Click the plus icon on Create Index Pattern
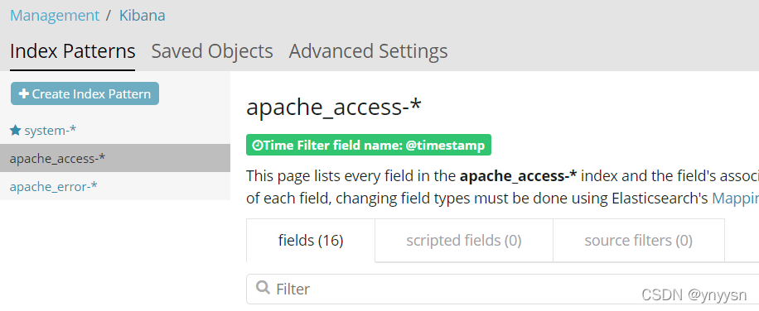Viewport: 759px width, 311px height. click(x=24, y=93)
